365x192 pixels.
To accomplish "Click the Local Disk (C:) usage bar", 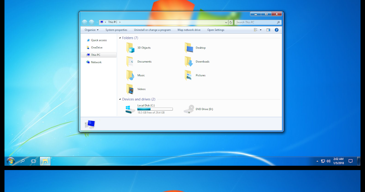I will 155,109.
